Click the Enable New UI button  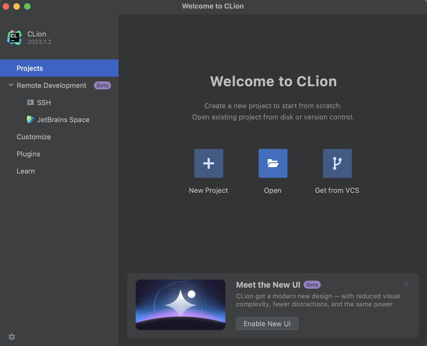(267, 324)
